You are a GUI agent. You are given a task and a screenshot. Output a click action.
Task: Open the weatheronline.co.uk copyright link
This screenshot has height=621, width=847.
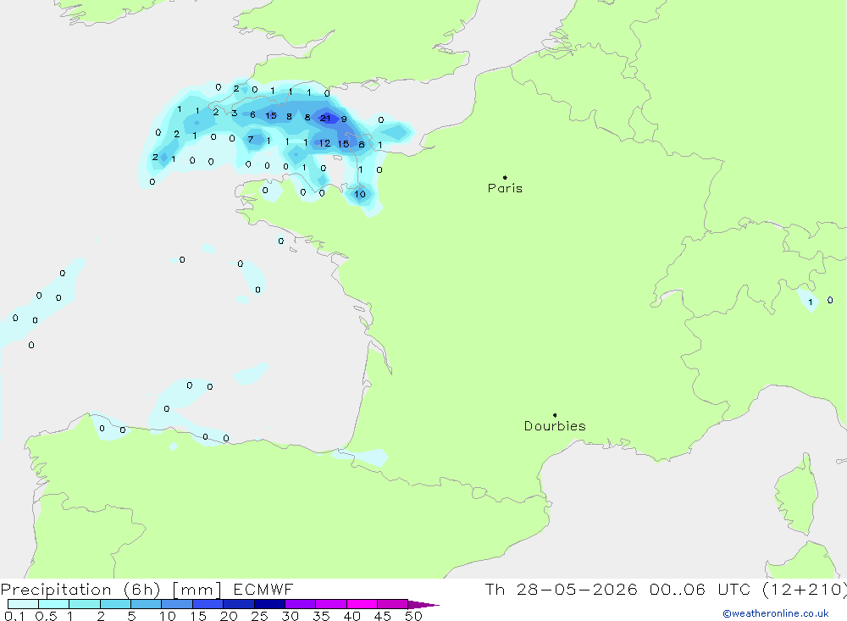(776, 613)
